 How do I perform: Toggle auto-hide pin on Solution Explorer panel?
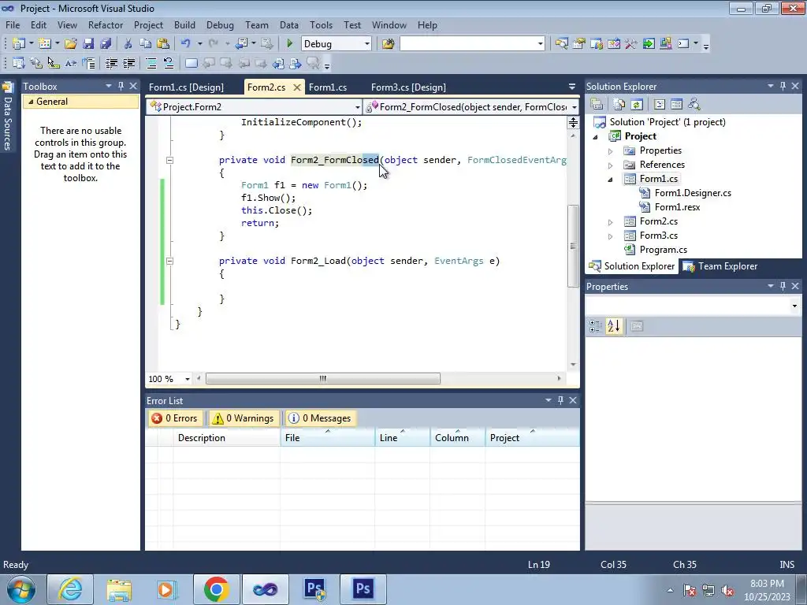[783, 86]
